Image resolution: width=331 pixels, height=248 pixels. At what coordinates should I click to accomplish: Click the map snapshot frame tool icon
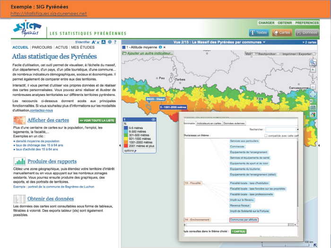click(313, 108)
